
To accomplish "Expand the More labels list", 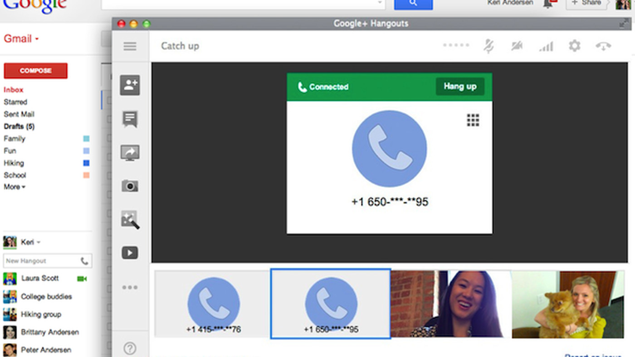I will (x=15, y=187).
